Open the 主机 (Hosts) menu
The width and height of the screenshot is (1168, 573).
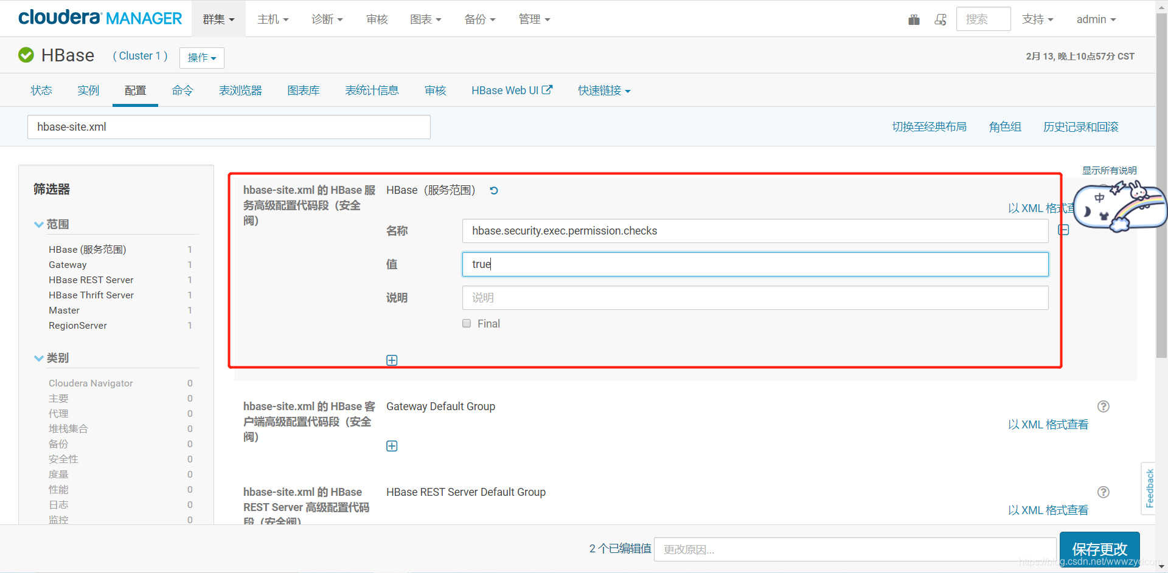click(x=273, y=19)
